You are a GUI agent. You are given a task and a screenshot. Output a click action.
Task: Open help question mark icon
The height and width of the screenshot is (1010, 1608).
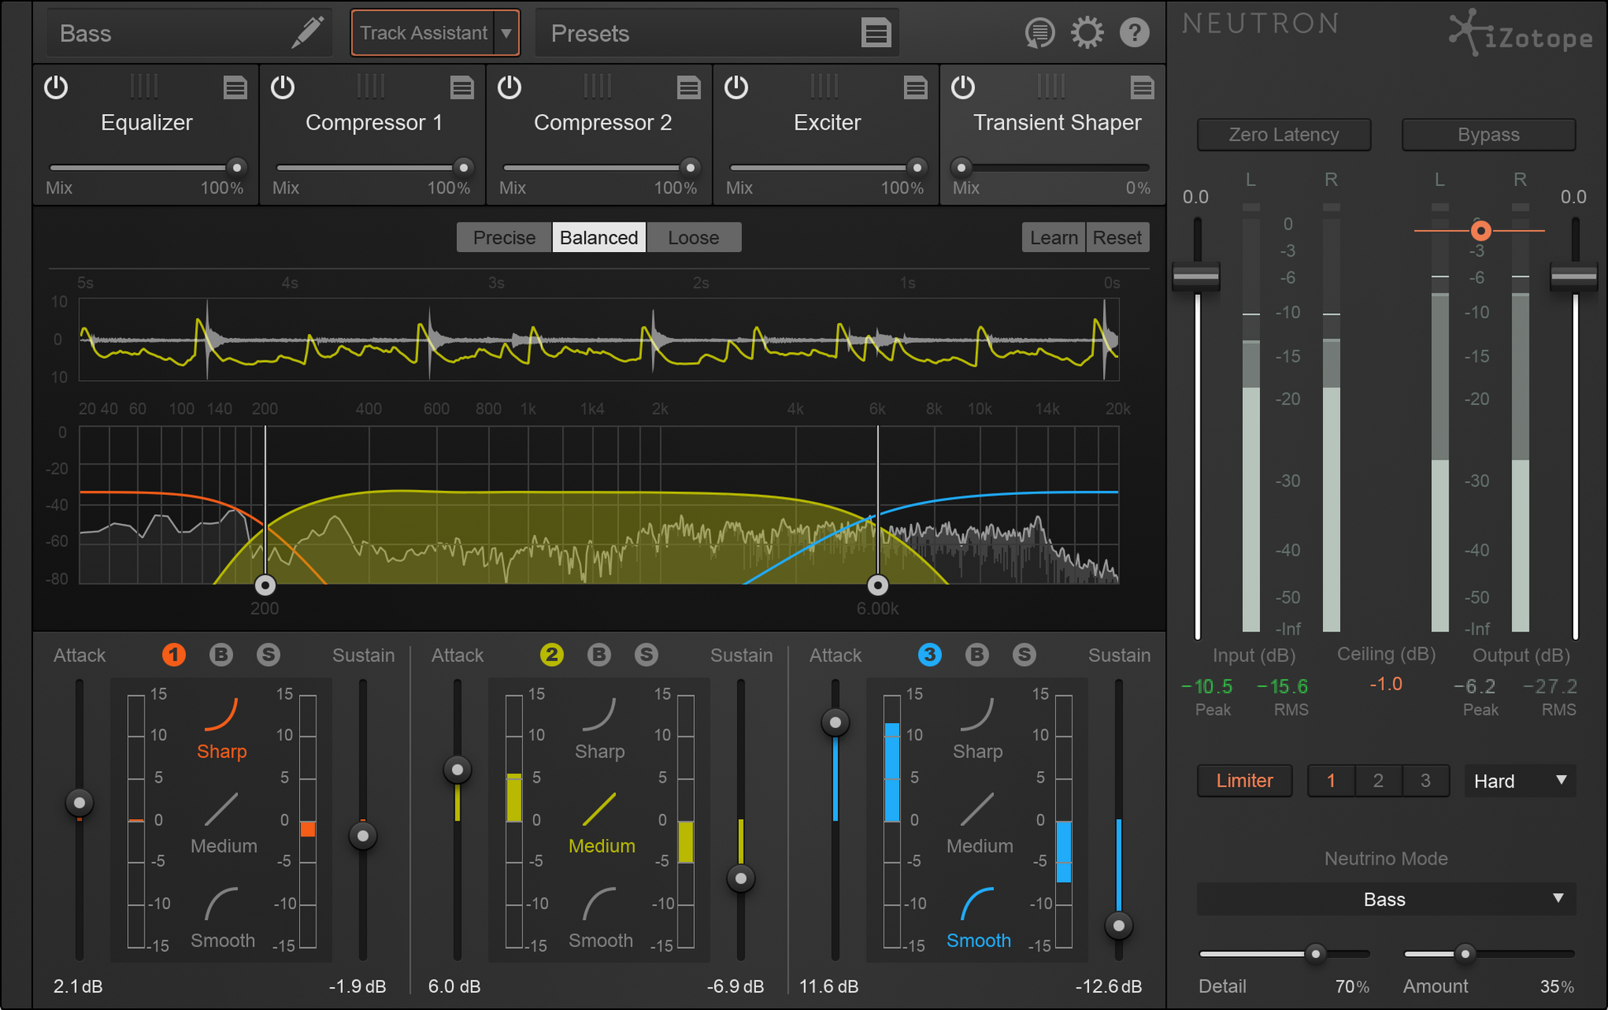[x=1135, y=33]
